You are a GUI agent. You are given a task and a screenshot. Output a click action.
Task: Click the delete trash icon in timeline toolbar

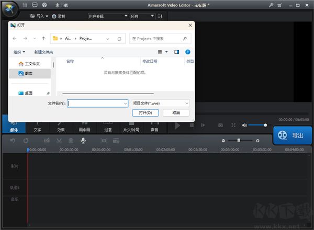pyautogui.click(x=71, y=141)
